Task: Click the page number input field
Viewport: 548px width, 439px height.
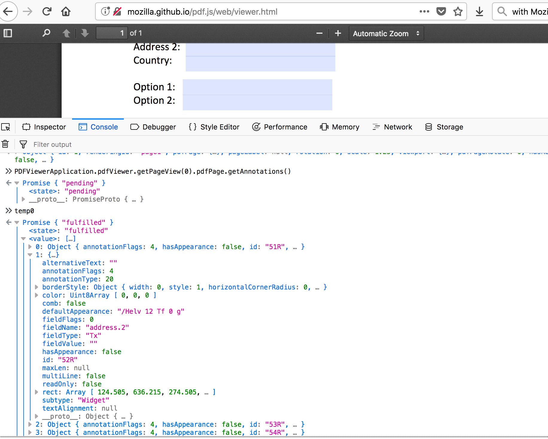Action: point(112,33)
